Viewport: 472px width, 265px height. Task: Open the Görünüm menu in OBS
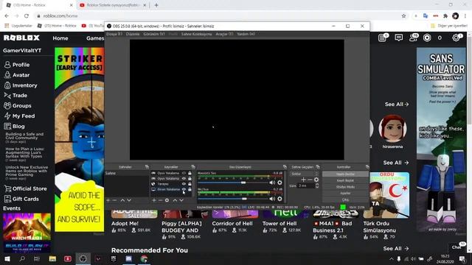(154, 34)
